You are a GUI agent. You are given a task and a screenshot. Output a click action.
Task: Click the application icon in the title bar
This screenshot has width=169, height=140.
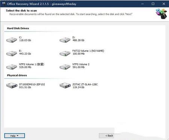click(x=4, y=4)
